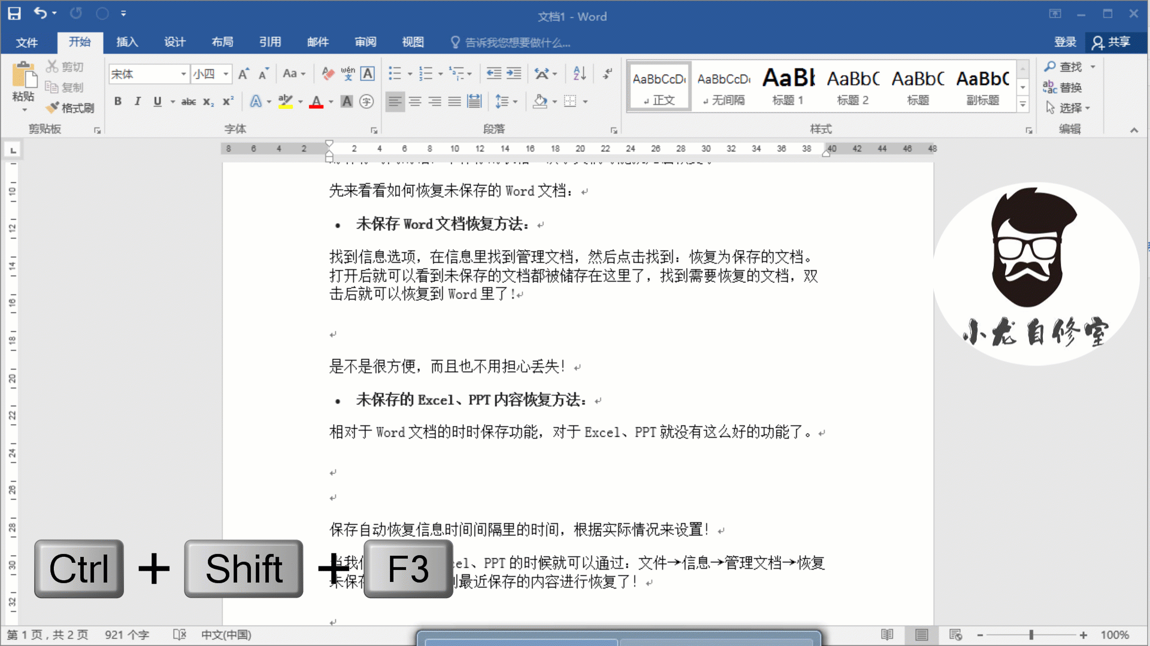The image size is (1150, 646).
Task: Toggle Italic formatting
Action: [x=138, y=102]
